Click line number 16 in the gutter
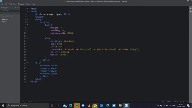This screenshot has width=192, height=108. (x=25, y=49)
